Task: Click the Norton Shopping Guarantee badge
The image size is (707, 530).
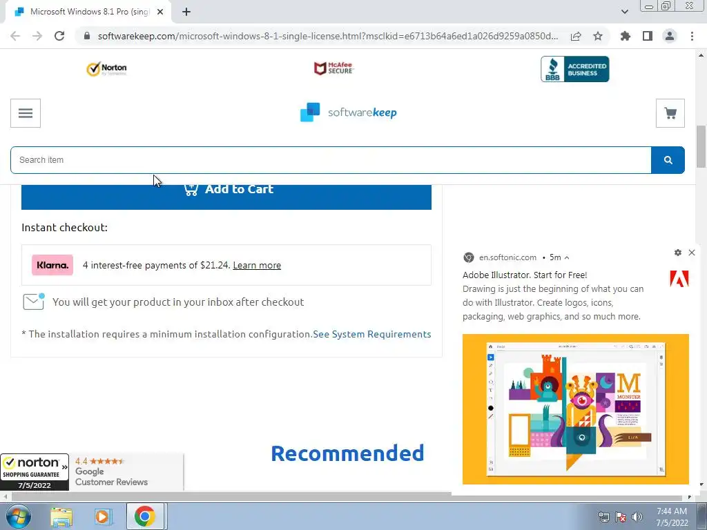Action: click(x=35, y=472)
